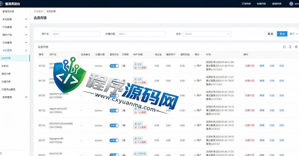This screenshot has width=299, height=156.
Task: Click red 个人信息 badge in bagengriam90 row
Action: click(140, 142)
